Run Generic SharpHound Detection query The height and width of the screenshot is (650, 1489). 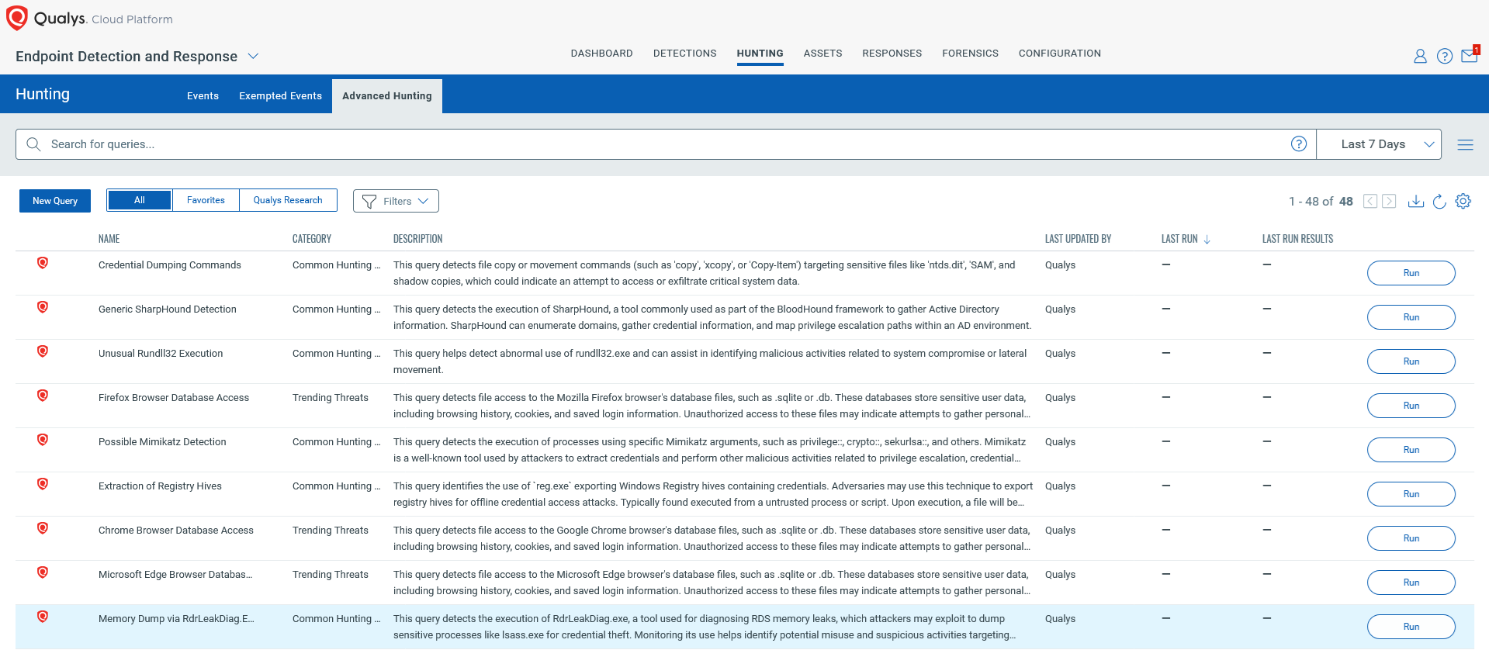point(1411,317)
